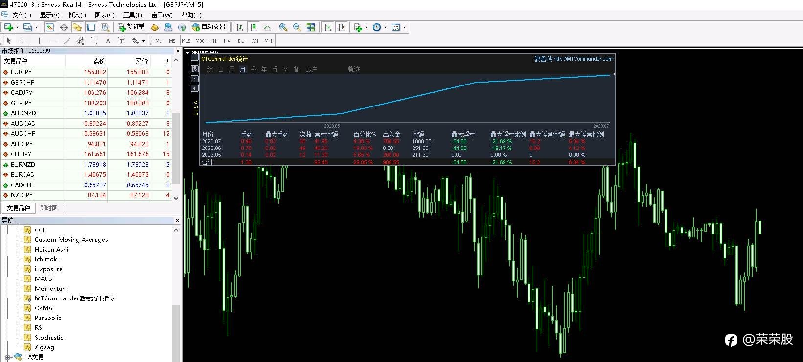803x362 pixels.
Task: Open the periodicity clock icon
Action: pyautogui.click(x=377, y=27)
